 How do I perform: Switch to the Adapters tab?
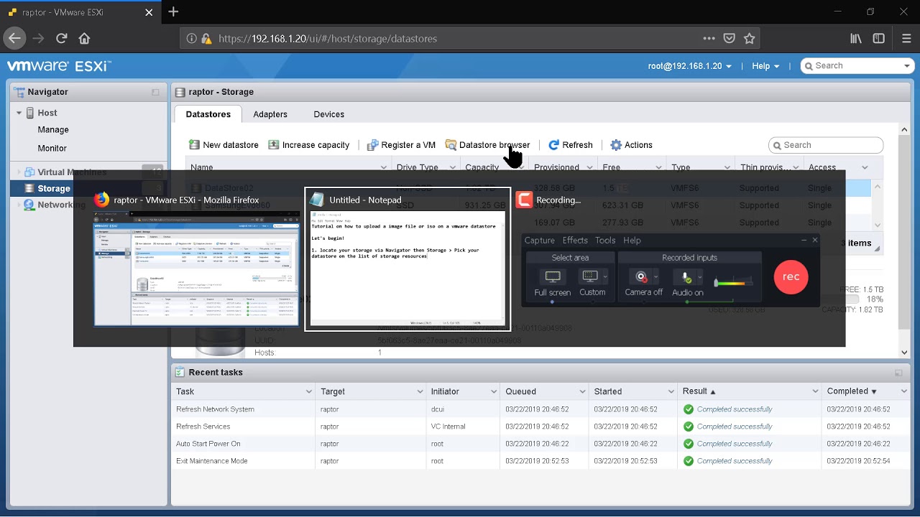pos(270,114)
